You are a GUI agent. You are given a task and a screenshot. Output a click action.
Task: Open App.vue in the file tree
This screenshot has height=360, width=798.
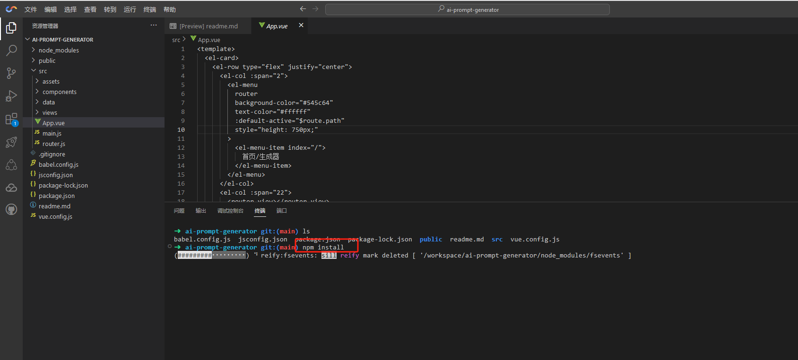[94, 123]
